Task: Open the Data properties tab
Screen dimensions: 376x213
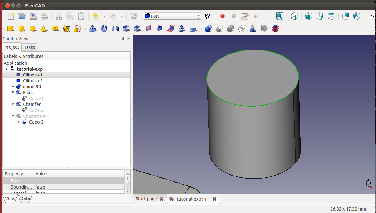Action: point(25,199)
